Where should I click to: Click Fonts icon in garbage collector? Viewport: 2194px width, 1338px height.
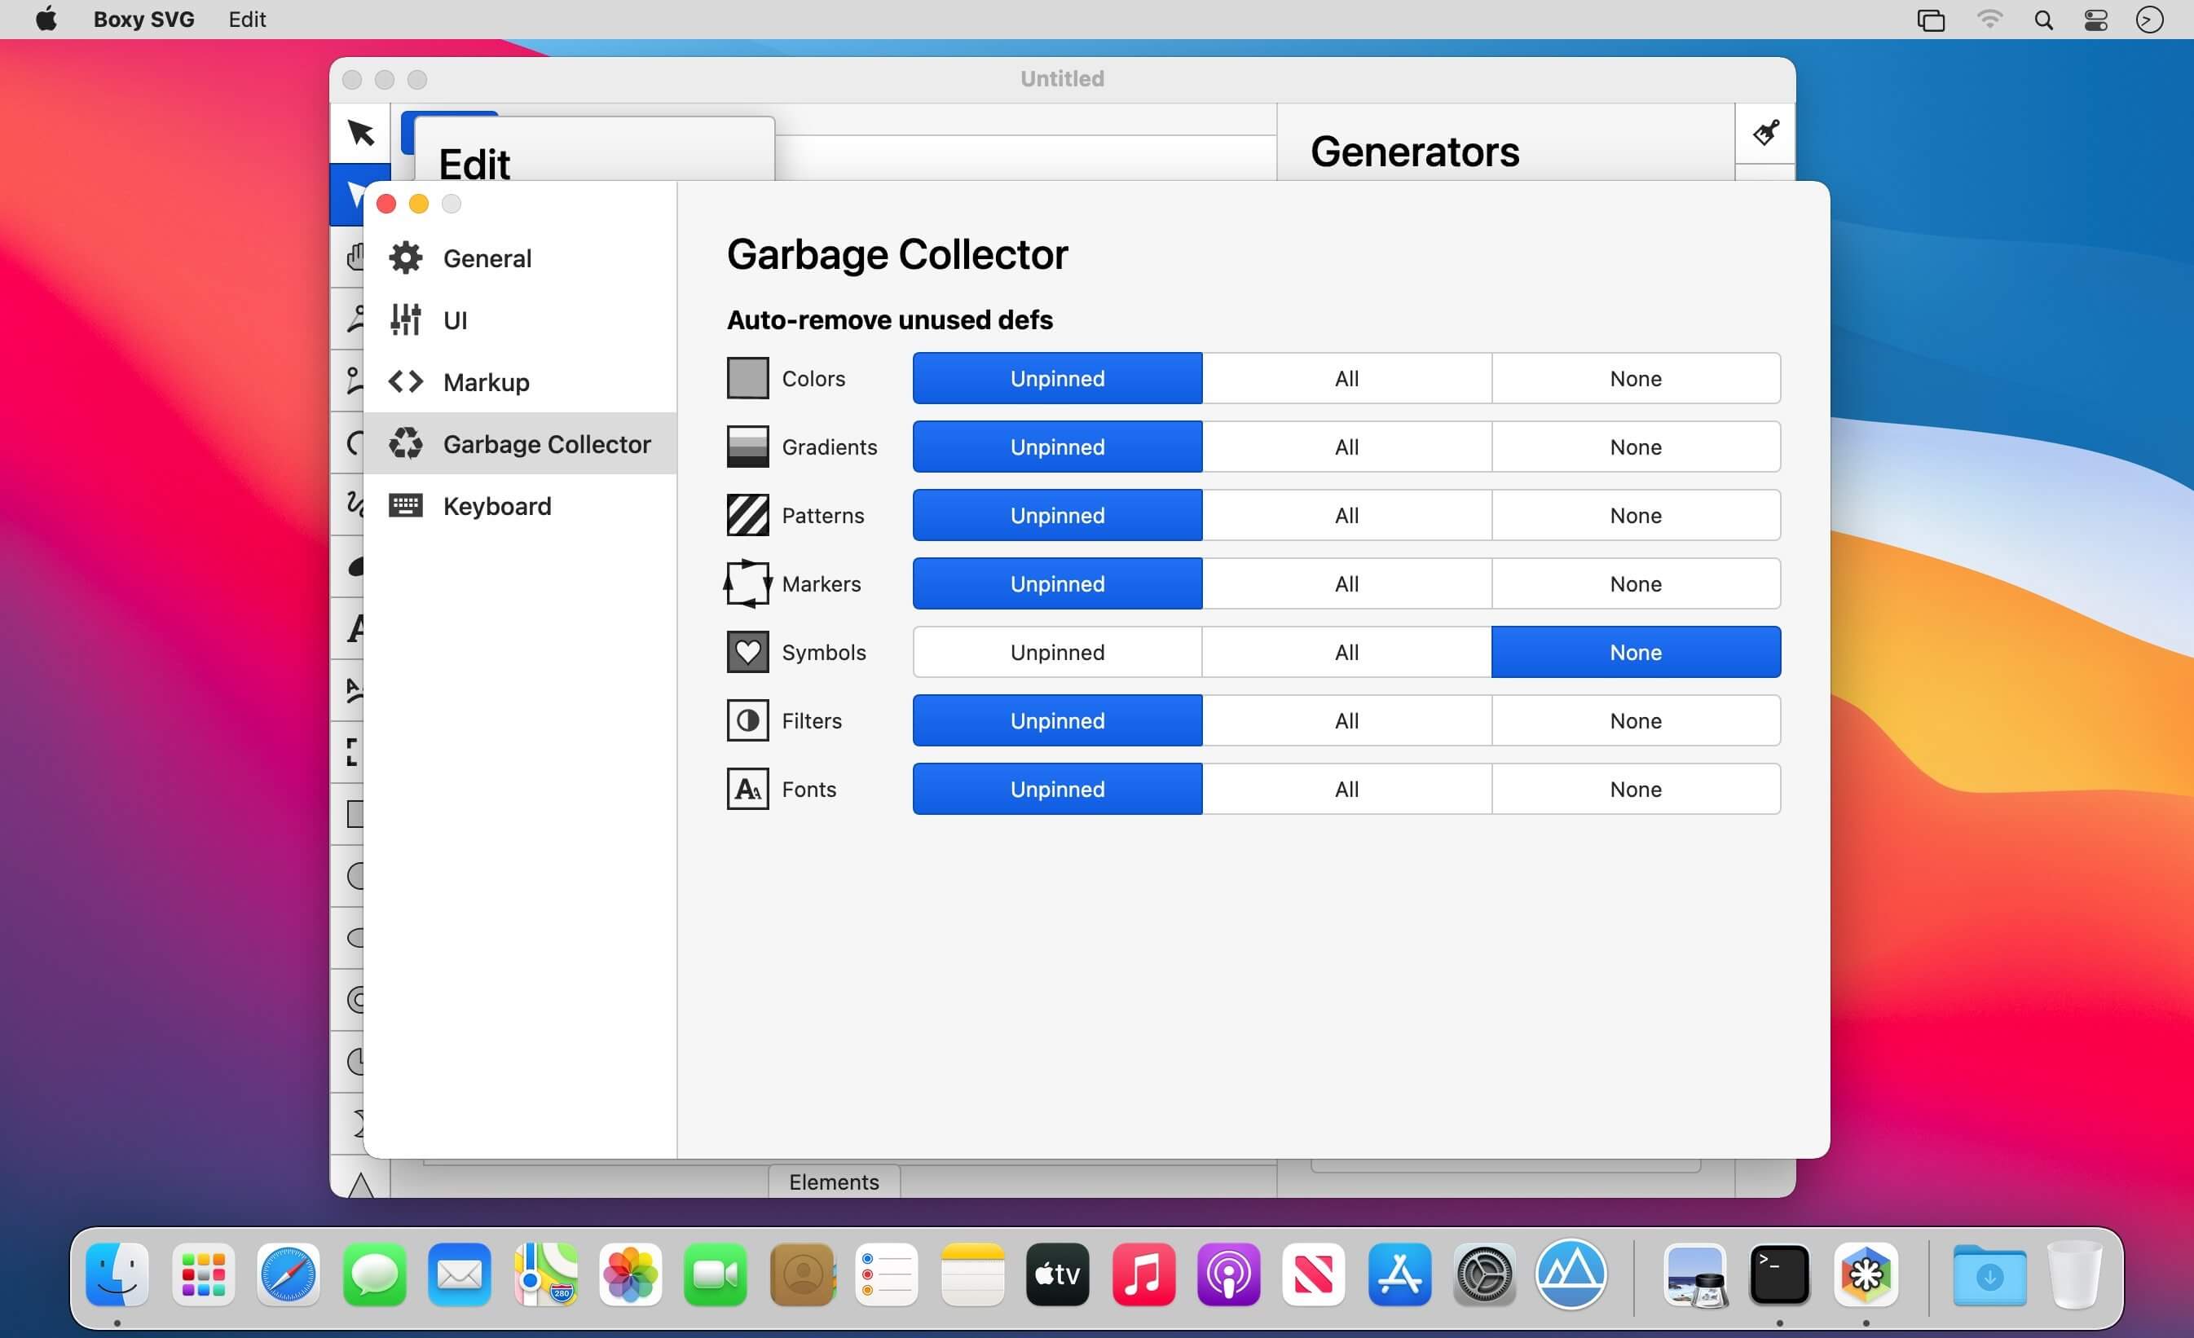tap(746, 788)
